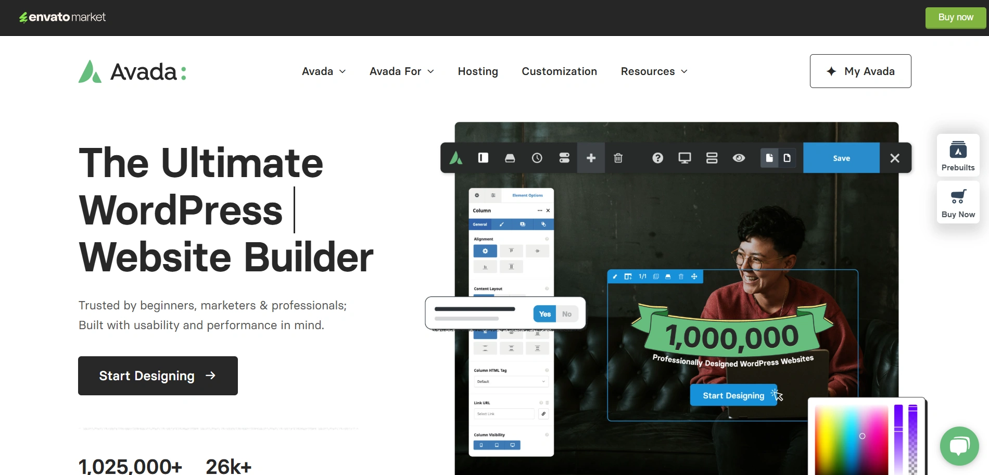Screen dimensions: 989x475
Task: Click the Avada logo in builder toolbar
Action: pos(456,158)
